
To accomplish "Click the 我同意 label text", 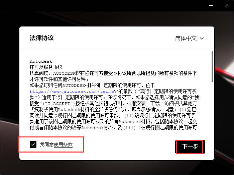I will tap(46, 144).
